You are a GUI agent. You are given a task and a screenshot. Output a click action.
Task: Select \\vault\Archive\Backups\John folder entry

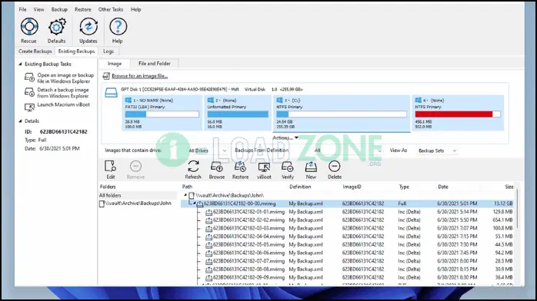click(x=135, y=203)
